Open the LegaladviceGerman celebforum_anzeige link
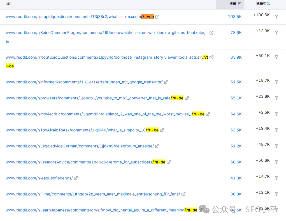 point(80,146)
